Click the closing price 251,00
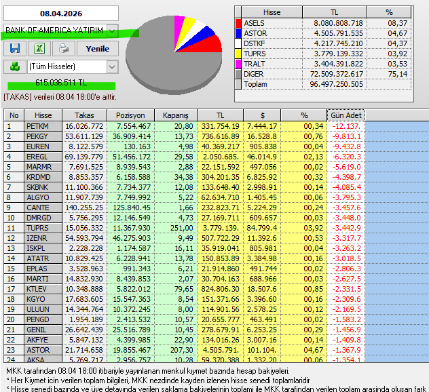Viewport: 429px width, 392px height. pyautogui.click(x=182, y=228)
